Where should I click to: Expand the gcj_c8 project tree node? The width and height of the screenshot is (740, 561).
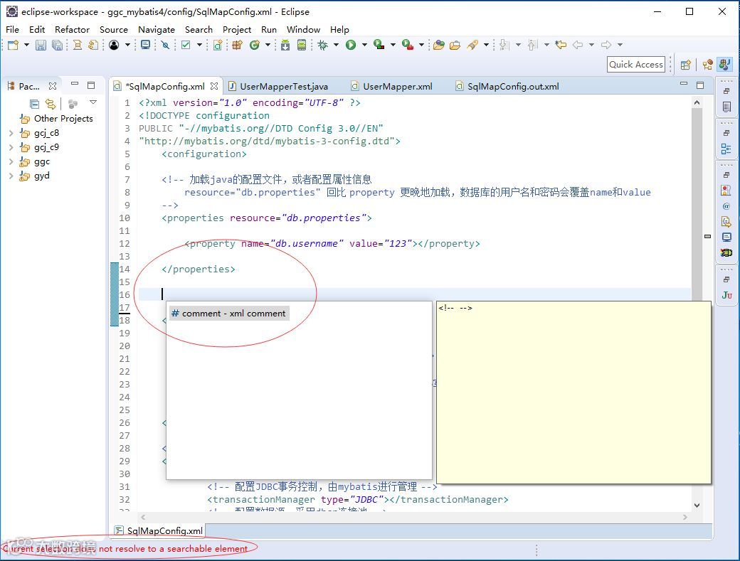click(11, 134)
